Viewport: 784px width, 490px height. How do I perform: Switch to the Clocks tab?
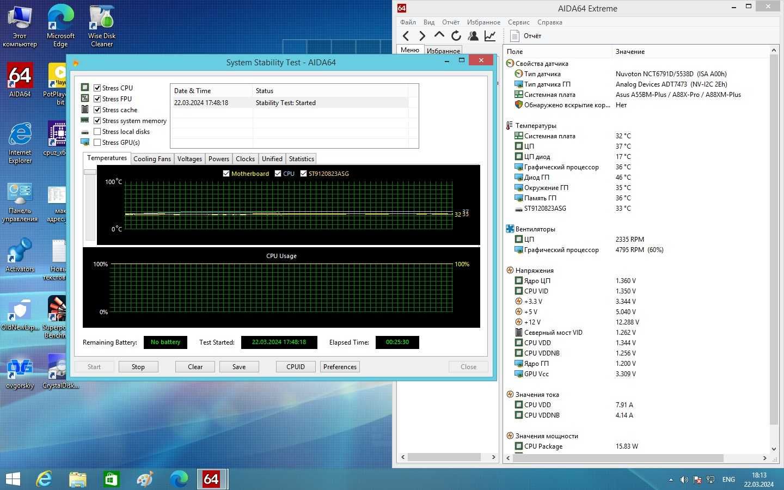(245, 159)
